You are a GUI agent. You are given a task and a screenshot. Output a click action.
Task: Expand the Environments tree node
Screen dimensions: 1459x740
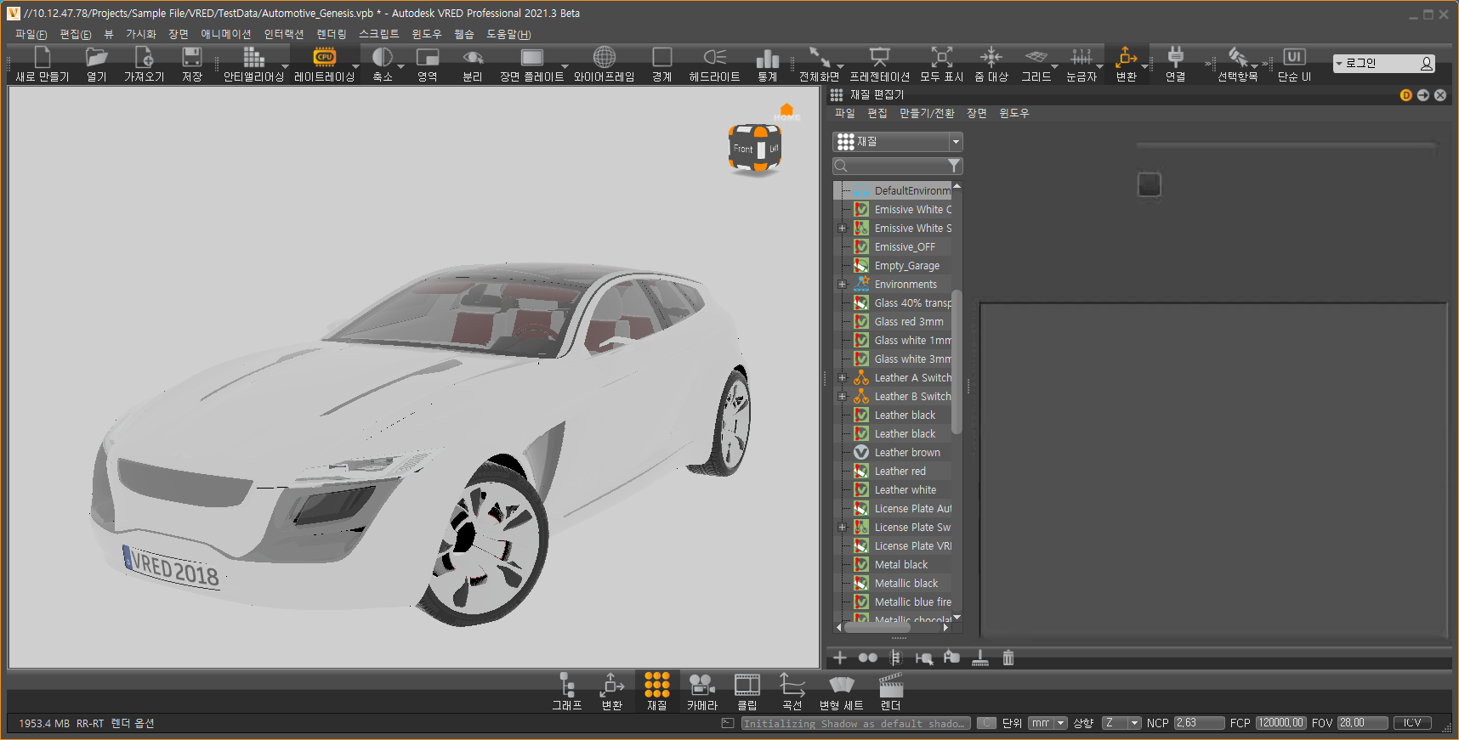click(843, 285)
